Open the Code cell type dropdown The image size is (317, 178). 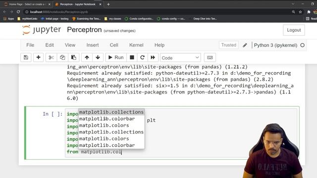pyautogui.click(x=180, y=58)
